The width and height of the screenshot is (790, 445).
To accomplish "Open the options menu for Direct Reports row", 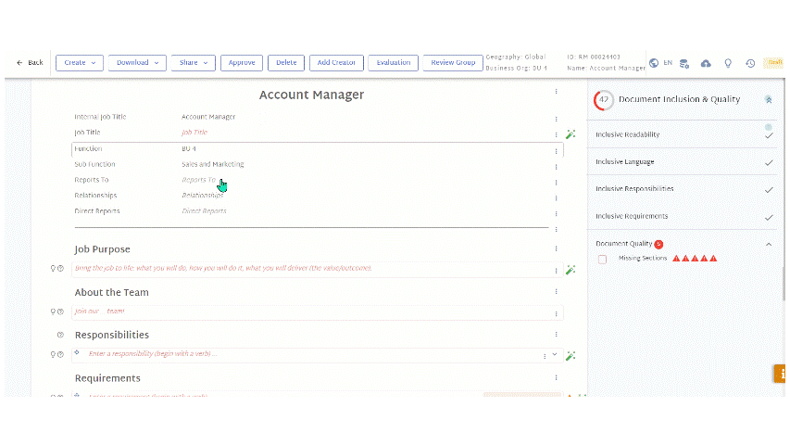I will click(557, 214).
